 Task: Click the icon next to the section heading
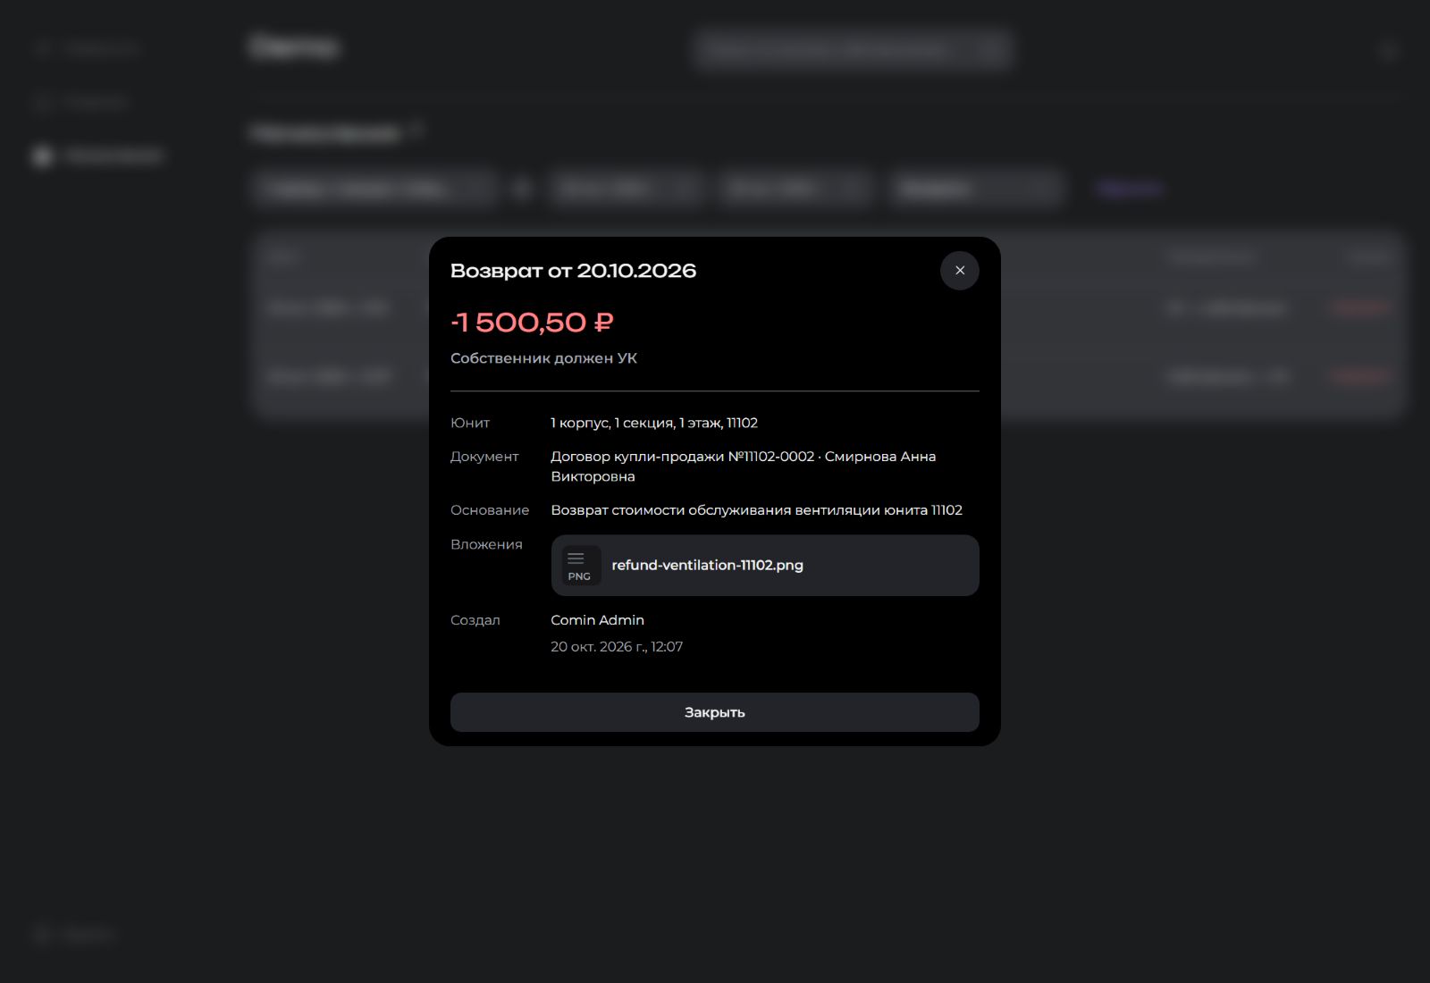click(416, 131)
